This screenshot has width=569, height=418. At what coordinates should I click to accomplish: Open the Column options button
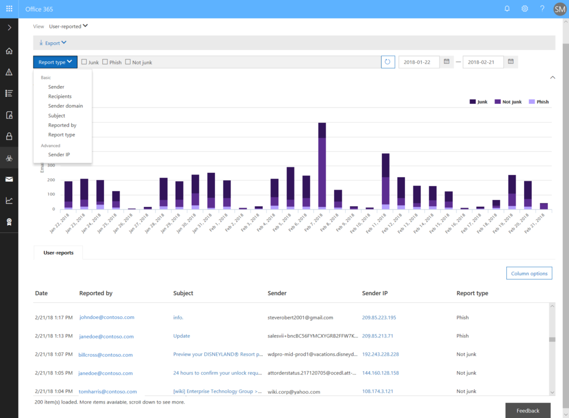point(528,273)
